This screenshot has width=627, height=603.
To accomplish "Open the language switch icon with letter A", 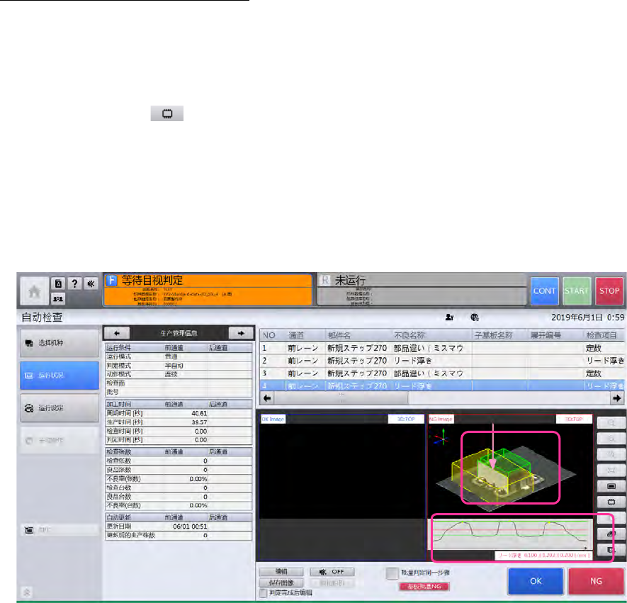I will (58, 284).
